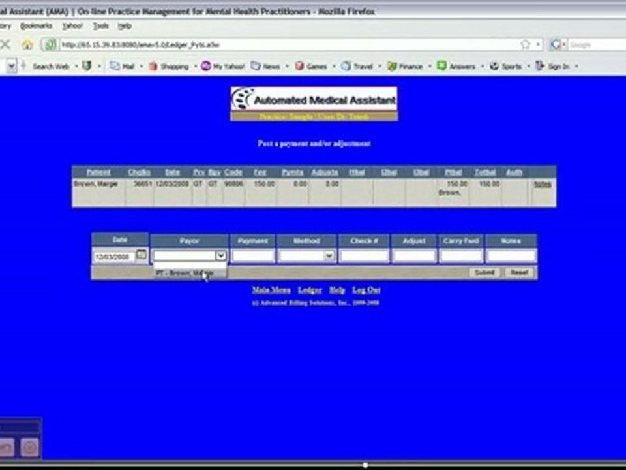The width and height of the screenshot is (626, 470).
Task: Expand the Shopping toolbar dropdown arrow
Action: [x=195, y=67]
